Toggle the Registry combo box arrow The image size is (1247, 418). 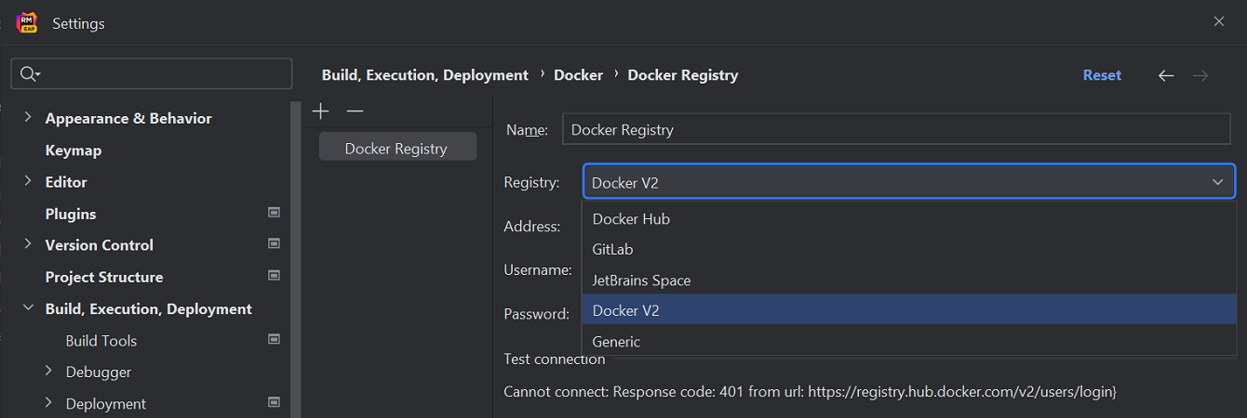point(1217,182)
